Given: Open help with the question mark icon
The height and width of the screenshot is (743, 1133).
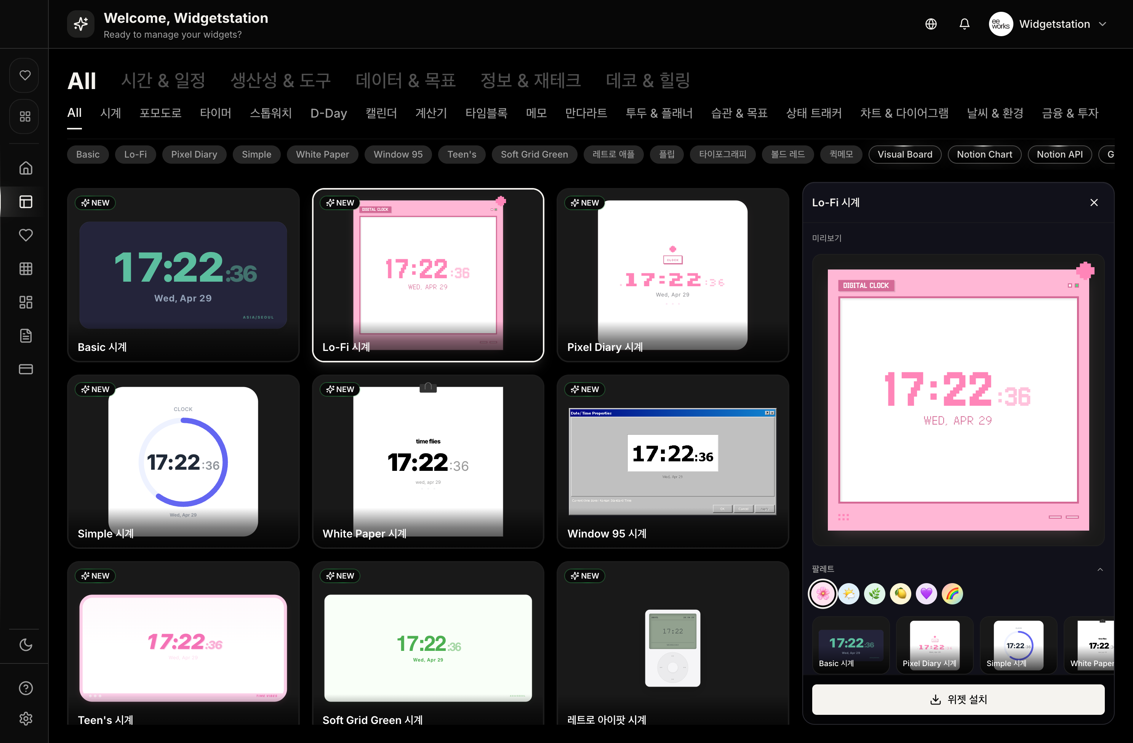Looking at the screenshot, I should click(26, 688).
